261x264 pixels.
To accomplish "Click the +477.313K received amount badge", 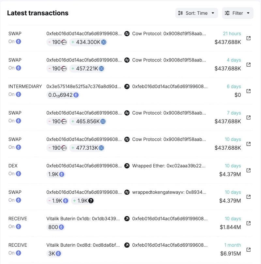I will (87, 148).
